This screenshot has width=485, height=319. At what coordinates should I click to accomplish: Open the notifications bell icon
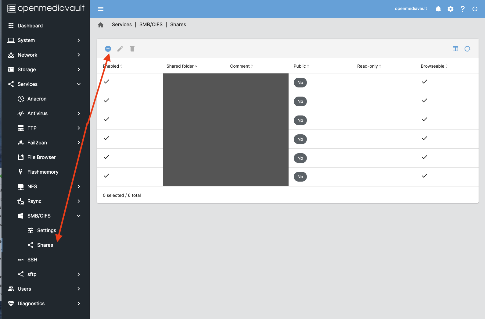coord(438,9)
